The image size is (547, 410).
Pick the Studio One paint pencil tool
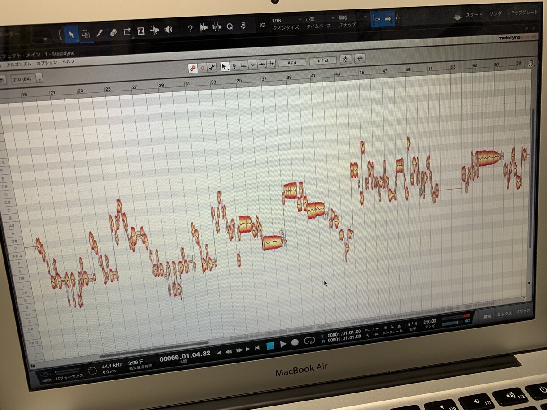coord(99,33)
